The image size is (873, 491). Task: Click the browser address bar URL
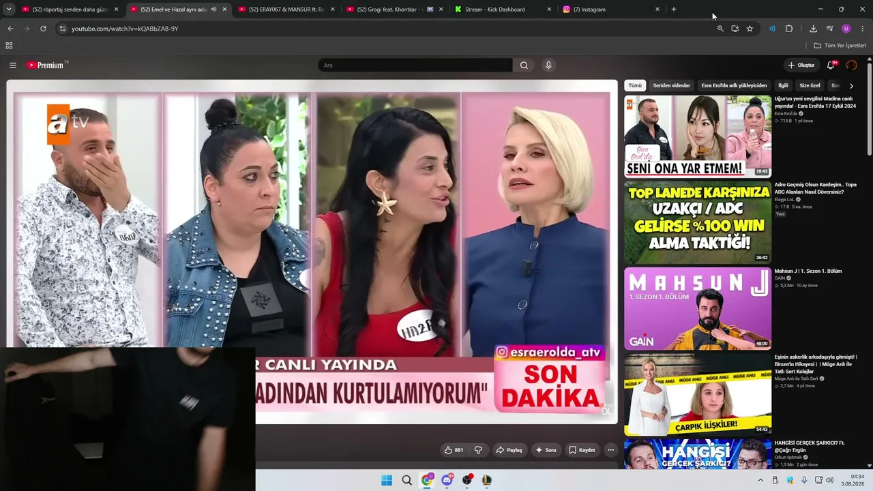click(125, 29)
